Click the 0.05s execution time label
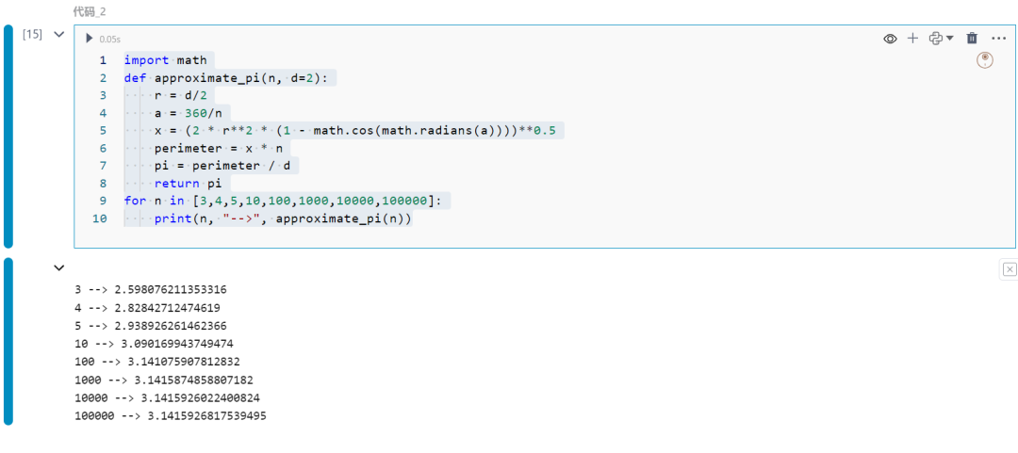This screenshot has height=453, width=1018. [109, 40]
